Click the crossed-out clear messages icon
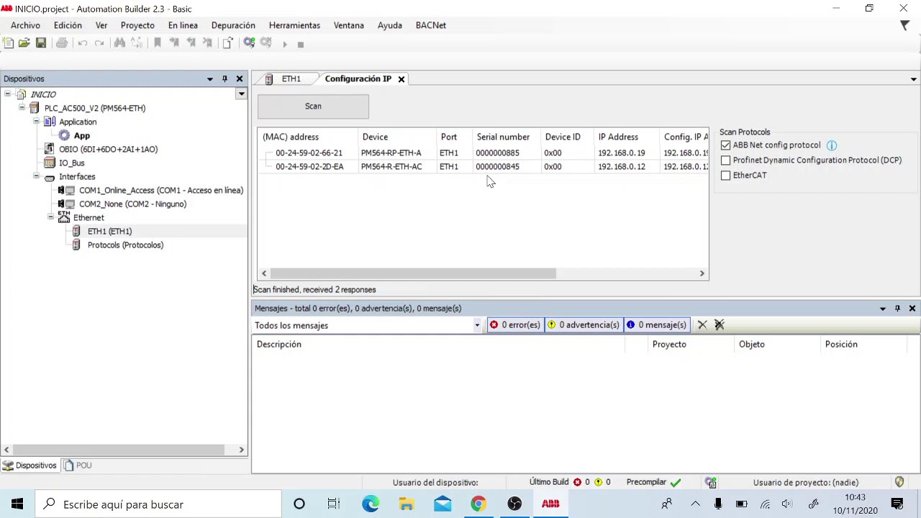Viewport: 921px width, 518px height. [719, 325]
